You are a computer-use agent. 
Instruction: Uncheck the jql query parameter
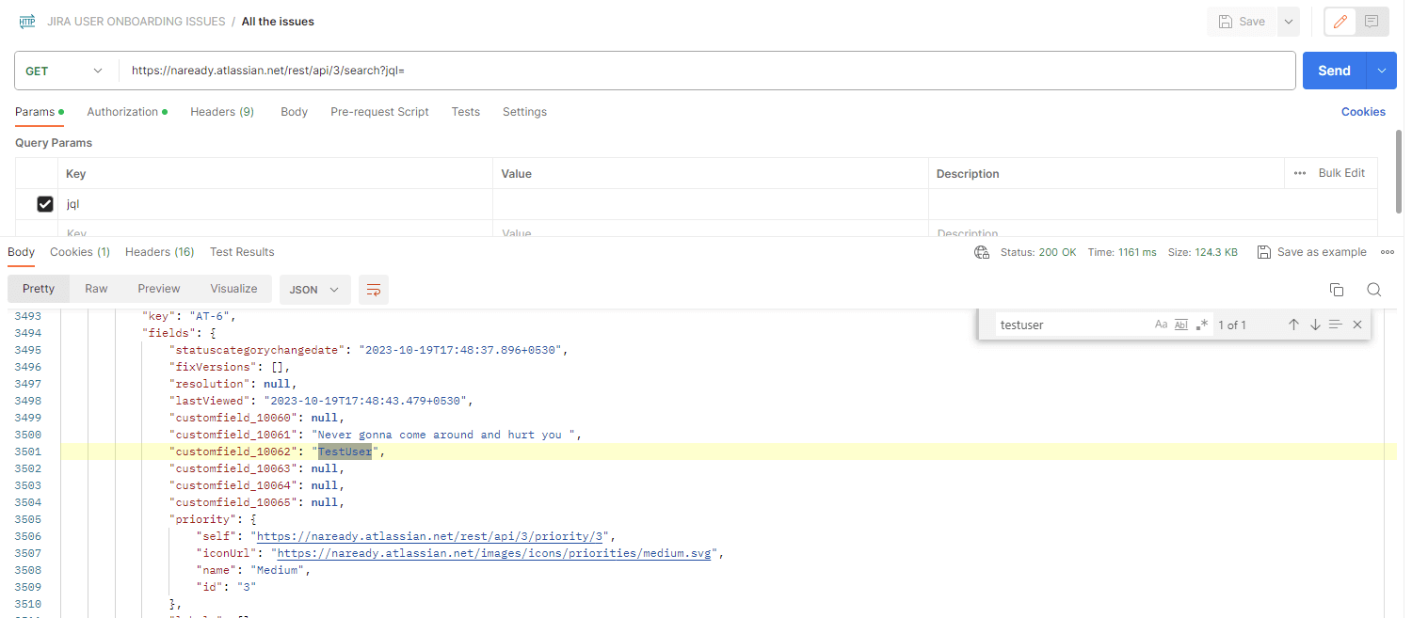[45, 203]
